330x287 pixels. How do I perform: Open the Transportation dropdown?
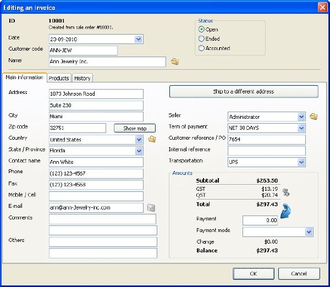(x=301, y=162)
